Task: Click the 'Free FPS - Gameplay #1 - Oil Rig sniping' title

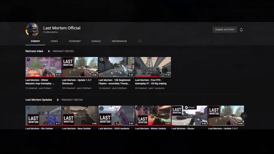Action: pyautogui.click(x=151, y=82)
